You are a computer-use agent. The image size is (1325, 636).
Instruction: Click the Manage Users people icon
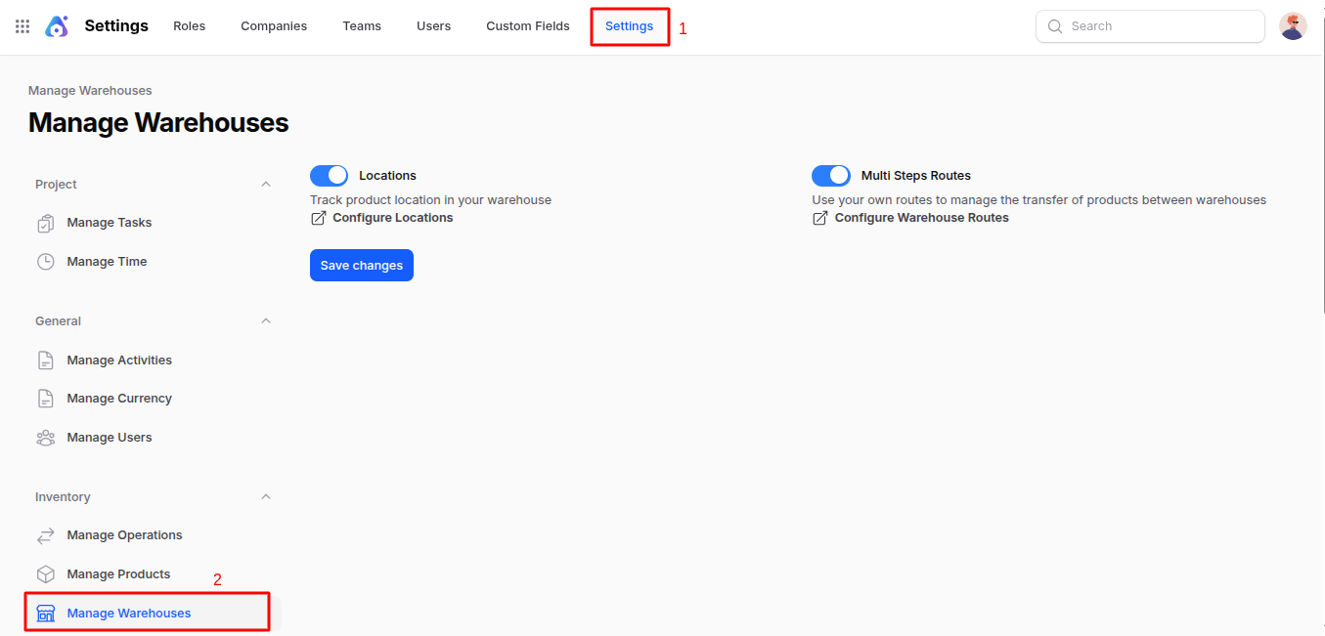tap(46, 438)
